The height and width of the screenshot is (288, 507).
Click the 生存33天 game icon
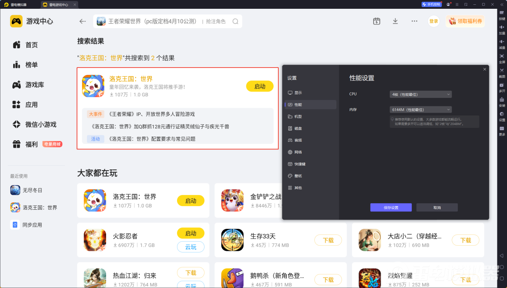[232, 240]
